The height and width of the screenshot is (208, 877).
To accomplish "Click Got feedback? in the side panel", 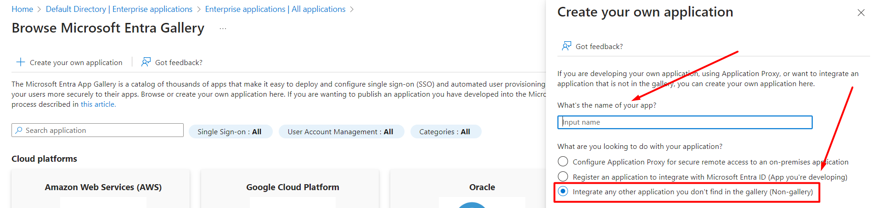I will click(592, 46).
